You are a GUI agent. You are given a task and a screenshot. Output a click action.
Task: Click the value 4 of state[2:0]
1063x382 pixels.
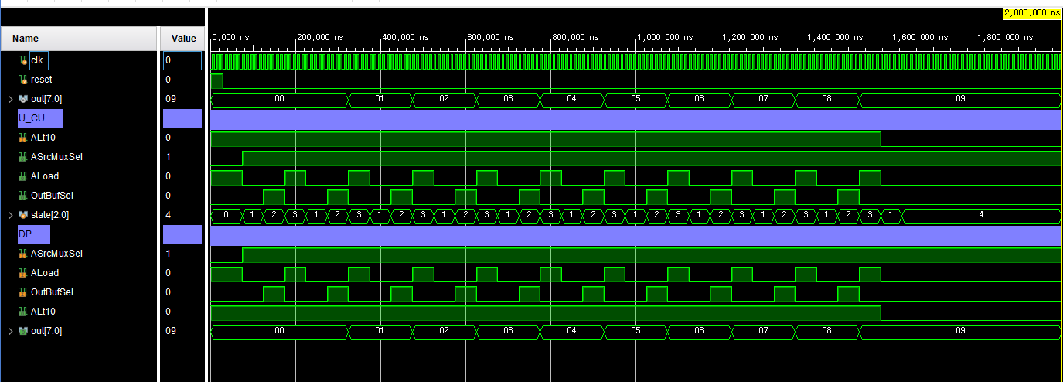click(169, 215)
